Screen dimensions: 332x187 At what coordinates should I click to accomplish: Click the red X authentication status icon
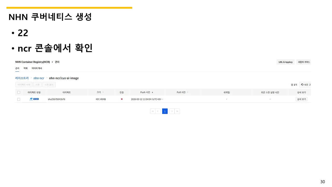[x=122, y=99]
